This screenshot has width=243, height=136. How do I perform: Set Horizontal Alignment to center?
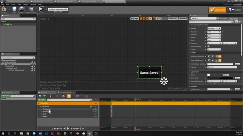pyautogui.click(x=213, y=56)
